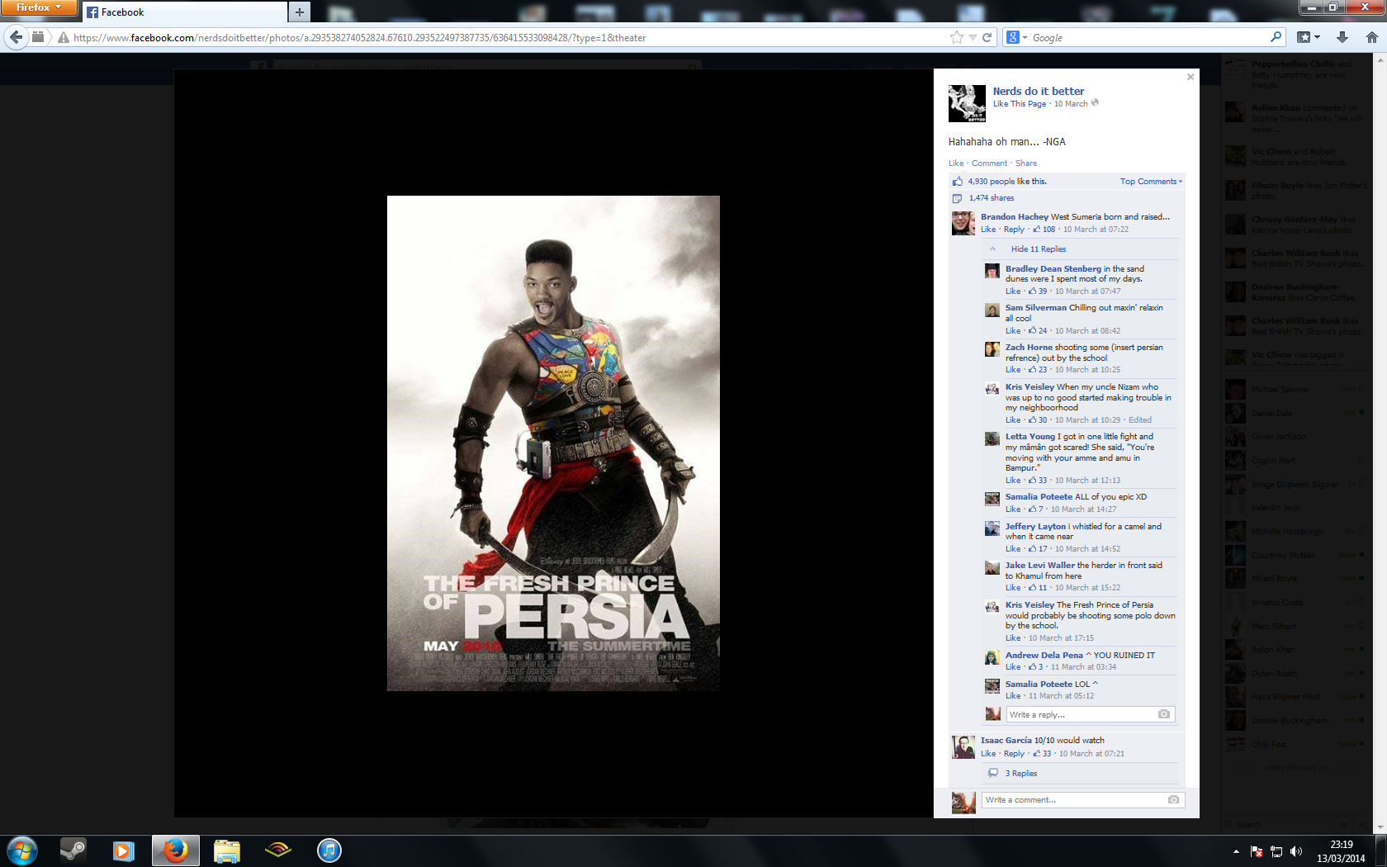Open iTunes from the taskbar

click(x=329, y=850)
